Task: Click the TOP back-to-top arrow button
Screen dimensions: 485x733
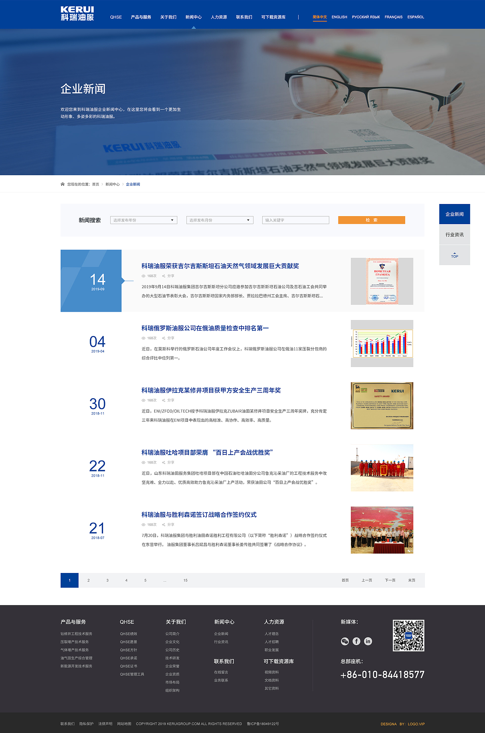Action: point(455,255)
